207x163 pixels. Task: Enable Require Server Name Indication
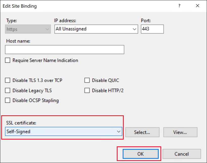click(8, 60)
